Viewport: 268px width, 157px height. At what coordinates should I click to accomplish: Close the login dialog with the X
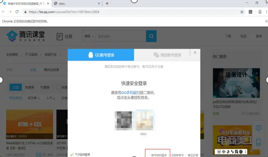pos(195,52)
